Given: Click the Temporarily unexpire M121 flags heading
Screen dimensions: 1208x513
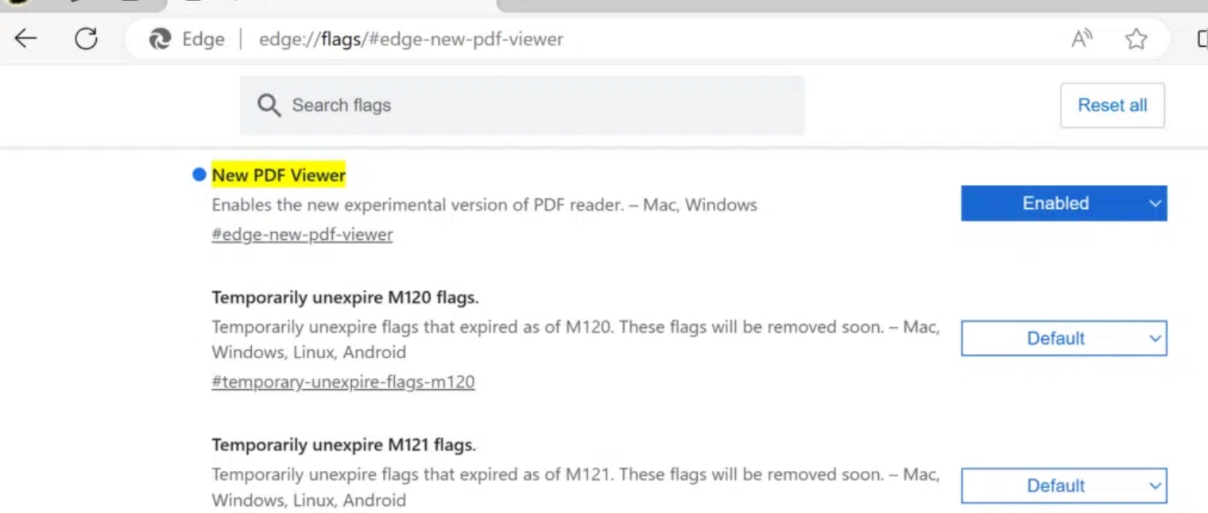Looking at the screenshot, I should pos(343,445).
